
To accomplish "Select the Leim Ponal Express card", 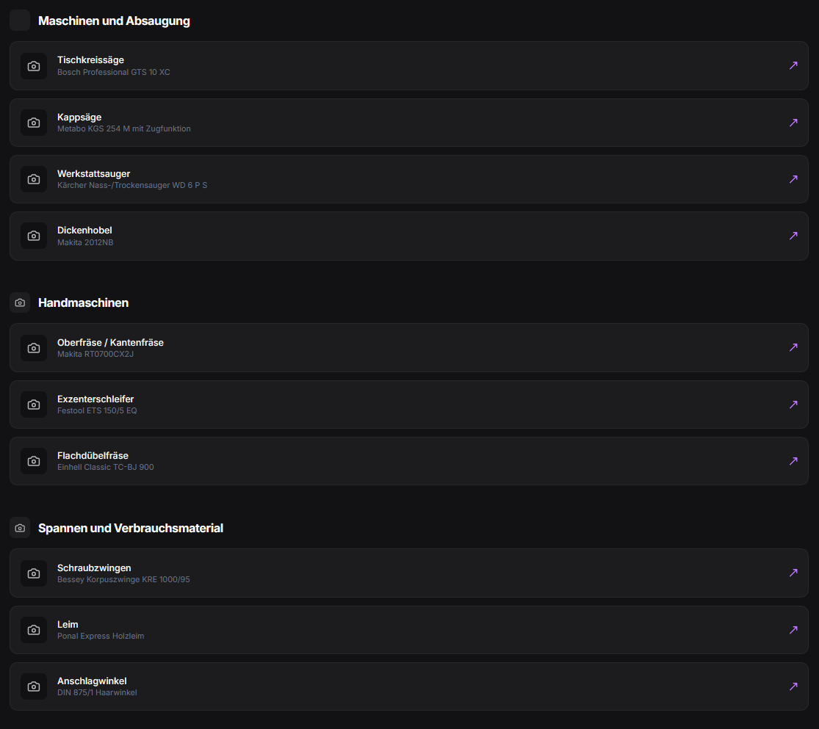I will [x=409, y=630].
